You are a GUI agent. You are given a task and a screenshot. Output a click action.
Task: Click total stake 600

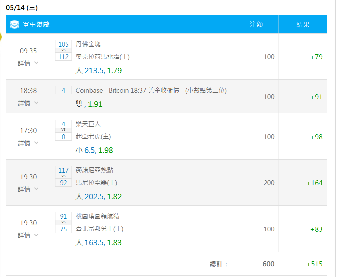pyautogui.click(x=269, y=264)
